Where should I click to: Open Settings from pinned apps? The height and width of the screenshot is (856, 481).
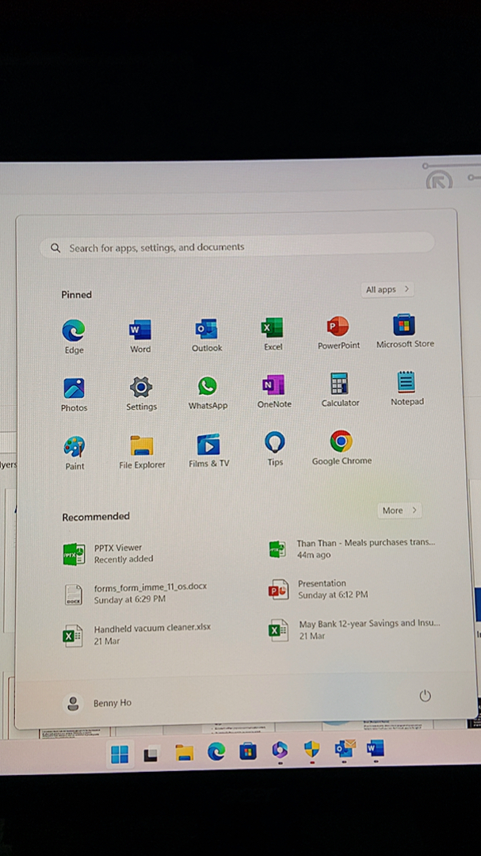(141, 394)
